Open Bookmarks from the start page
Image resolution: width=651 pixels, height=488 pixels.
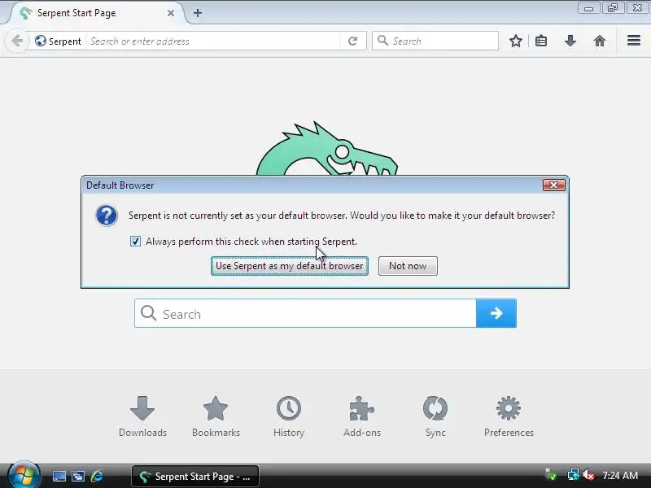coord(216,416)
